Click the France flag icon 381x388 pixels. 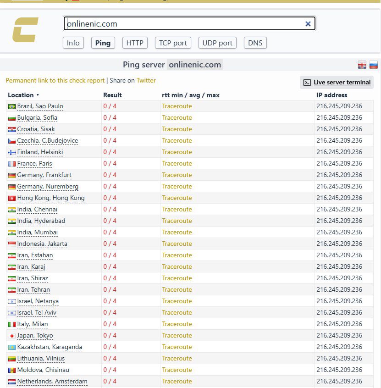pos(12,164)
